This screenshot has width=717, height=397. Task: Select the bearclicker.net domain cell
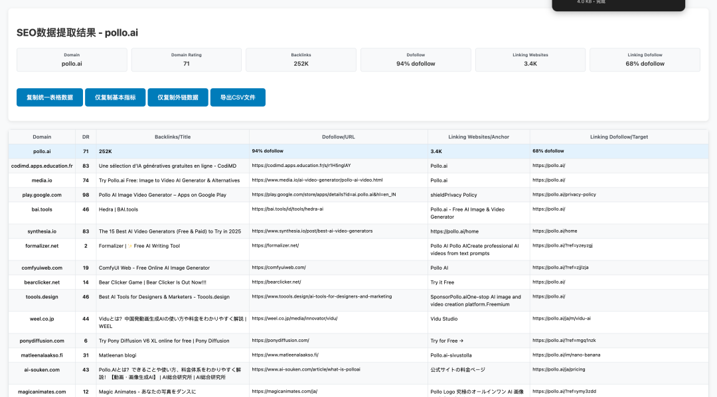coord(42,282)
